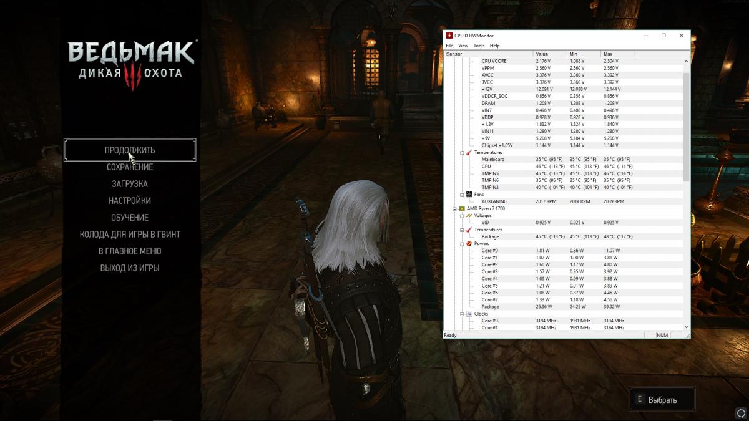Viewport: 749px width, 421px height.
Task: Select the Mainboard temperature row
Action: (564, 159)
